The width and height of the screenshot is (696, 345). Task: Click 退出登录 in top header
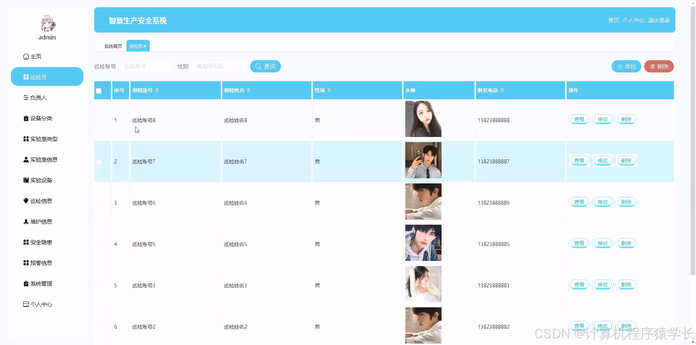659,20
